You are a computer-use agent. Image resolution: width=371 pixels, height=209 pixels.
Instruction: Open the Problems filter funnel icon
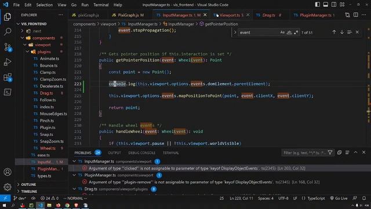330,153
